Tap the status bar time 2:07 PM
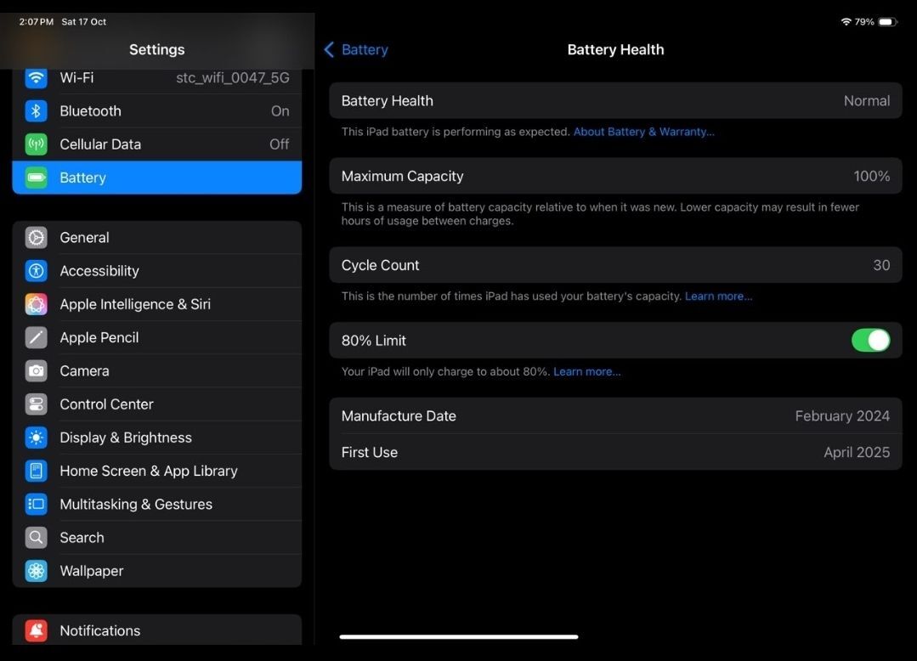This screenshot has height=661, width=917. 37,21
